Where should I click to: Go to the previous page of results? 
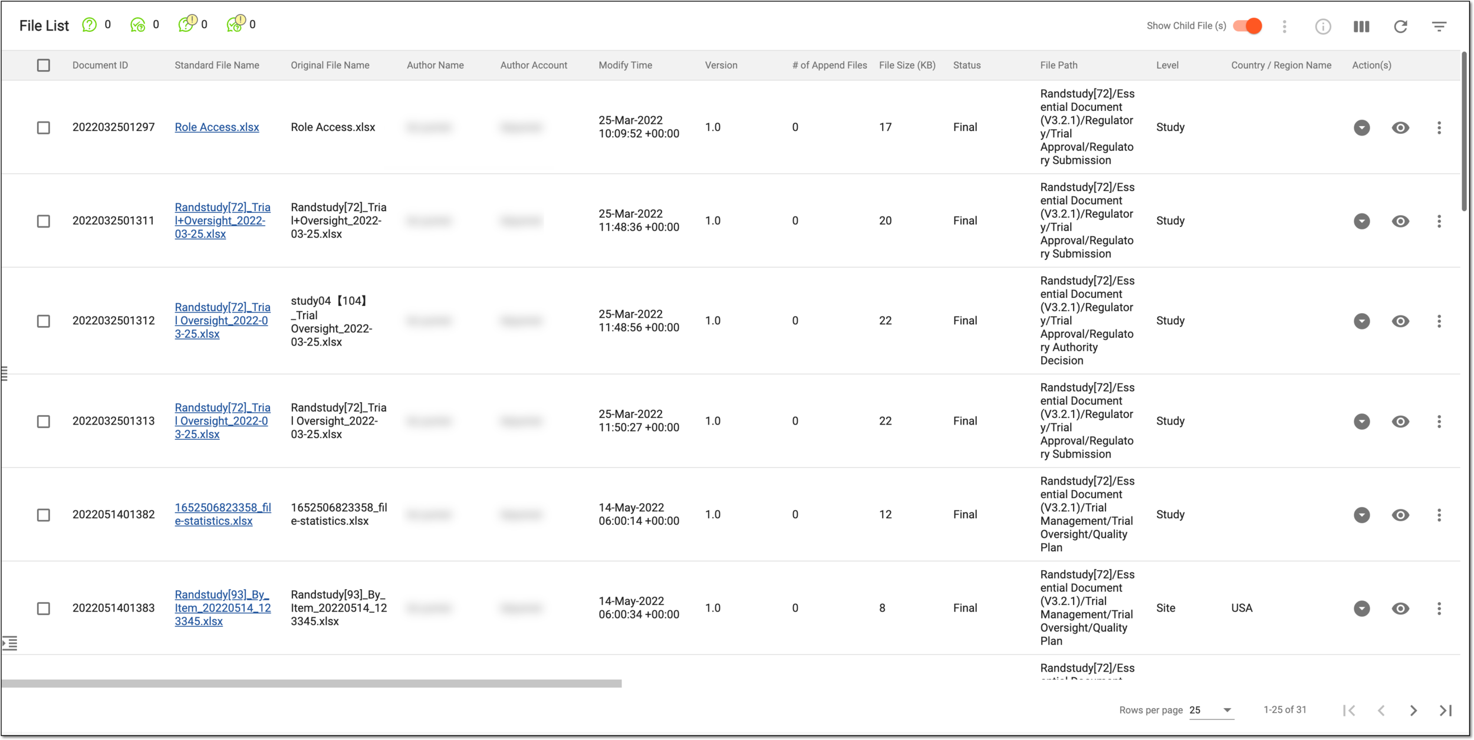(x=1381, y=711)
